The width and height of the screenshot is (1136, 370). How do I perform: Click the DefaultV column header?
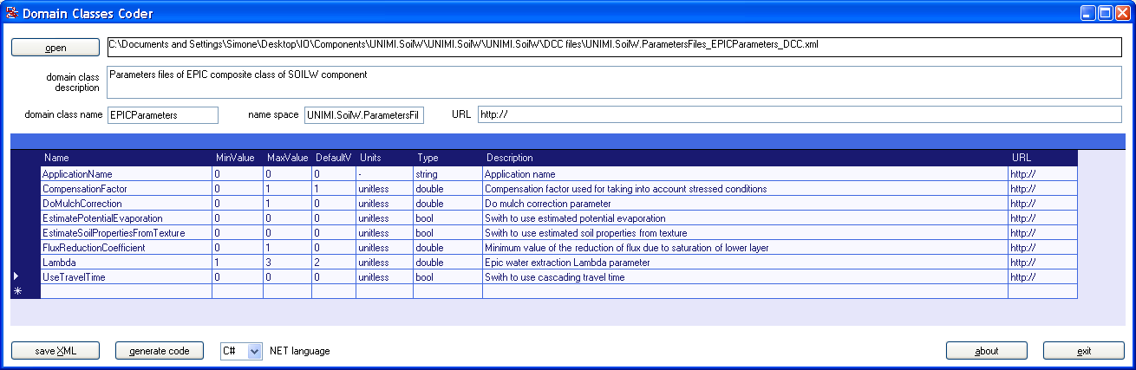334,158
